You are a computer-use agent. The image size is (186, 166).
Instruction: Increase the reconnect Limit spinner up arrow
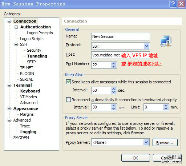point(166,106)
